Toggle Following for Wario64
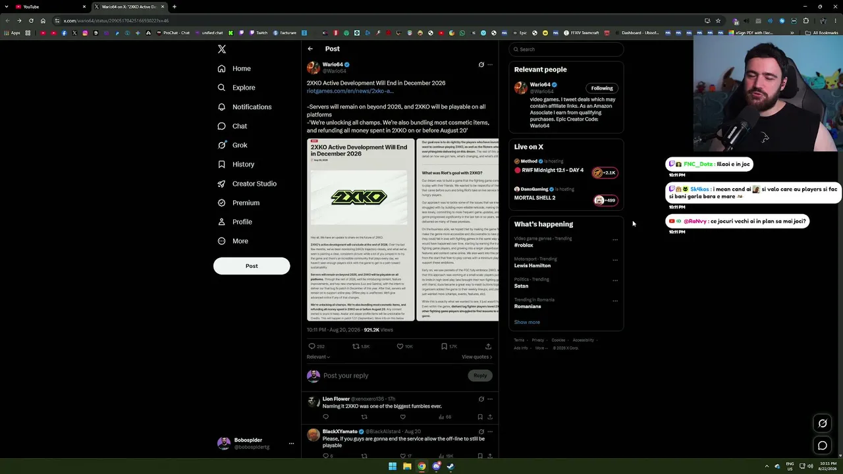This screenshot has height=474, width=843. click(x=602, y=88)
